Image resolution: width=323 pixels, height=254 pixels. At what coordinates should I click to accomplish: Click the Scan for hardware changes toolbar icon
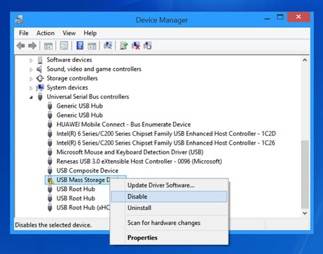pos(108,45)
